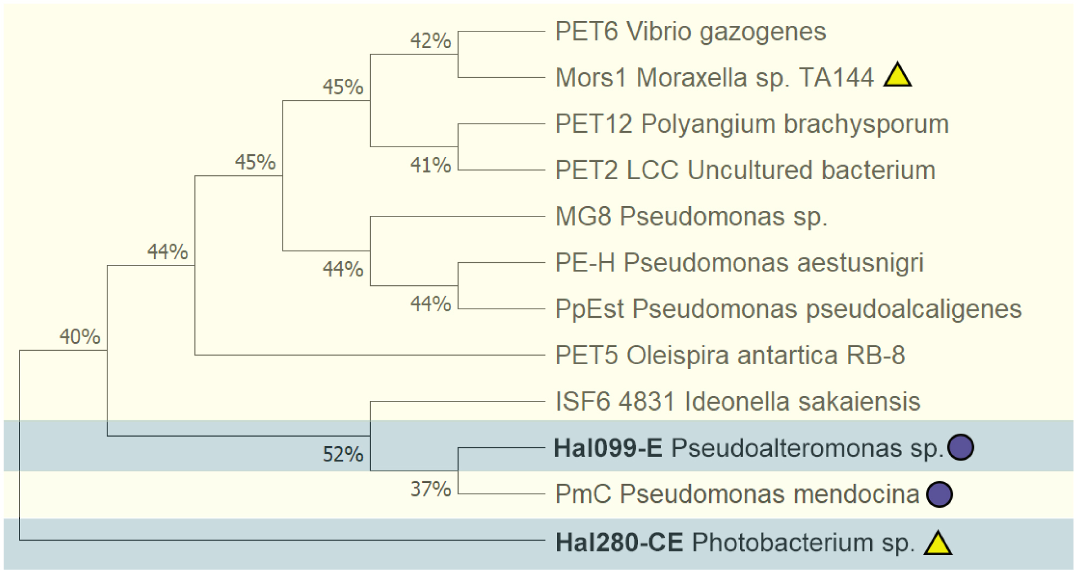Select the MG8 Pseudomonas sp. label

click(691, 217)
